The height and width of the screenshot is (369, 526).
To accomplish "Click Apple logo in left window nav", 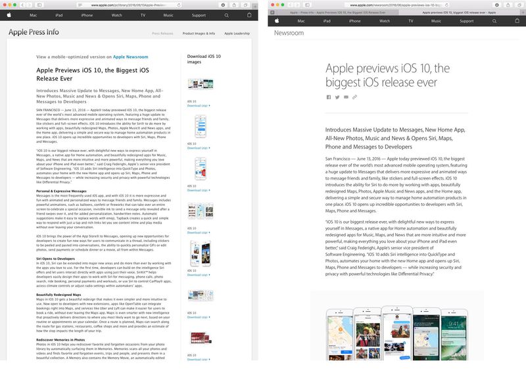I will (x=9, y=15).
